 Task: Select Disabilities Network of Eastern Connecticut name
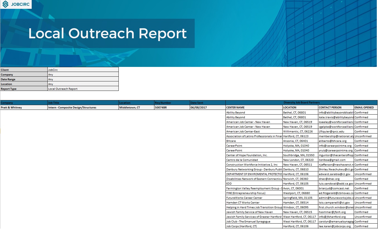254,179
